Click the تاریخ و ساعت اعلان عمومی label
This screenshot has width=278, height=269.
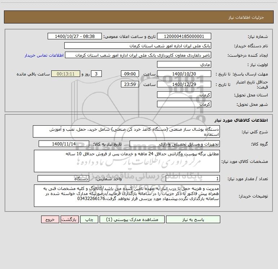click(129, 36)
